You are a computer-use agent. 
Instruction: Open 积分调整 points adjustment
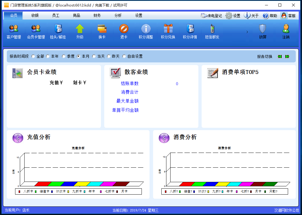[146, 31]
